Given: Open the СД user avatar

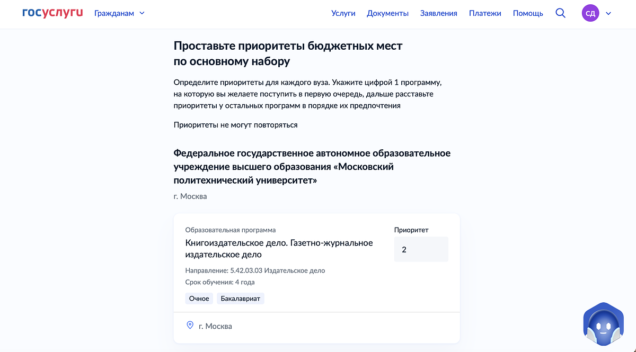Looking at the screenshot, I should click(590, 13).
